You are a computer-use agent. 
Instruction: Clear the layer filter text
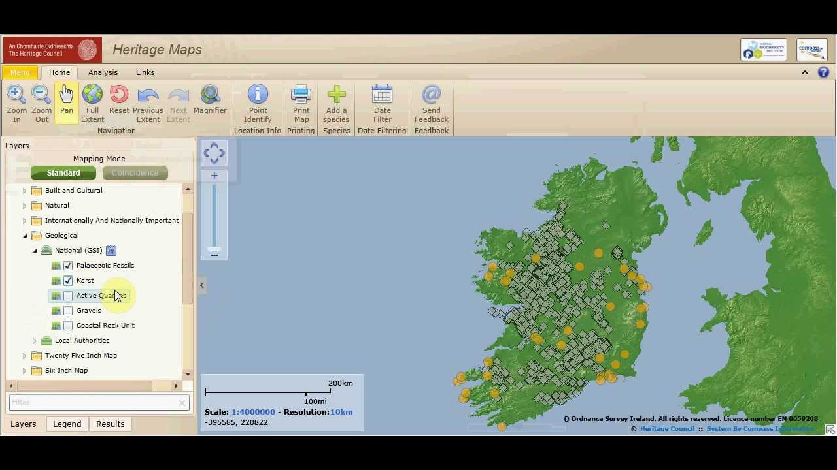coord(182,403)
